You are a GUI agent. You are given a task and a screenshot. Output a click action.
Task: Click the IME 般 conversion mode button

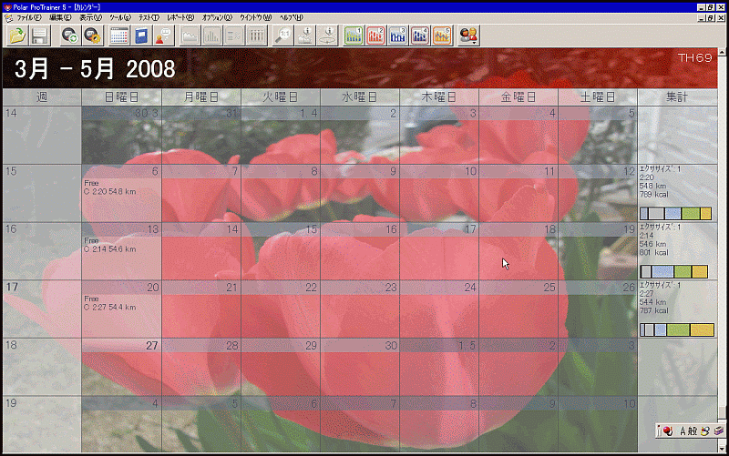pos(693,431)
